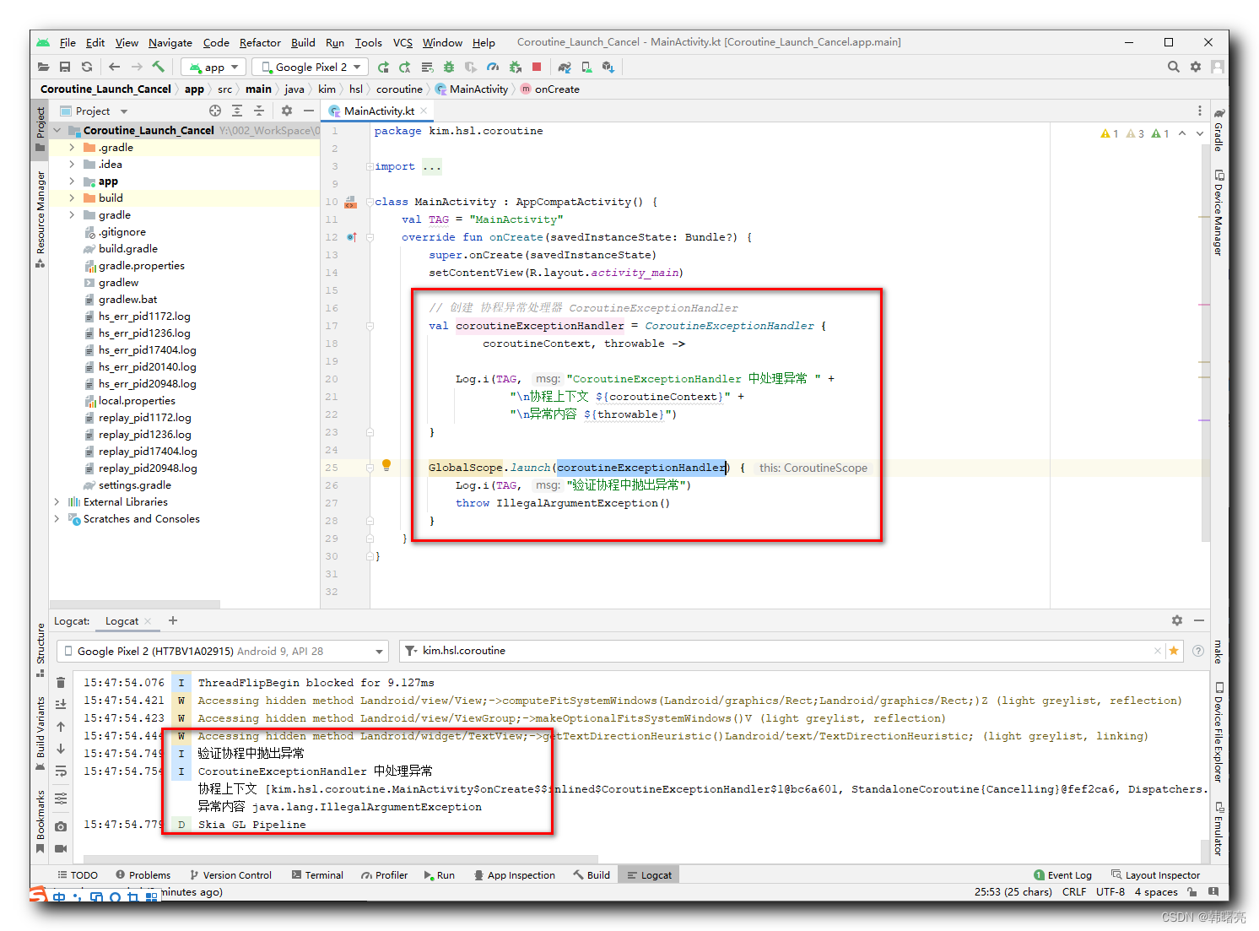
Task: Start screen recording with video camera icon
Action: (x=60, y=849)
